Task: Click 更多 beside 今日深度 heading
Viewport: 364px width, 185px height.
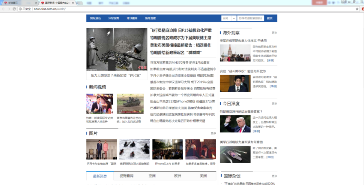Action: coord(274,104)
